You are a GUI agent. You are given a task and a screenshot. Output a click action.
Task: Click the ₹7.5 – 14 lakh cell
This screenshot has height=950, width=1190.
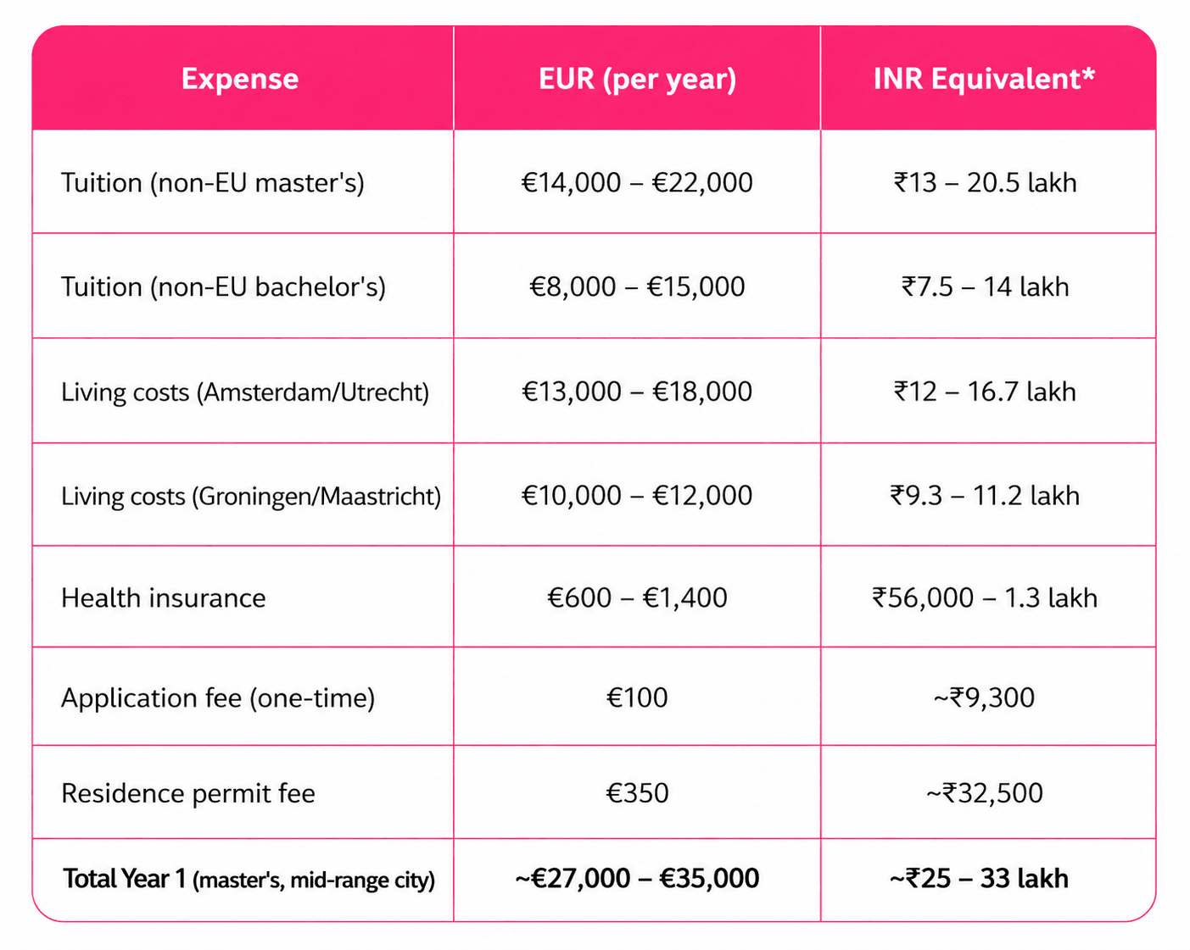[985, 287]
